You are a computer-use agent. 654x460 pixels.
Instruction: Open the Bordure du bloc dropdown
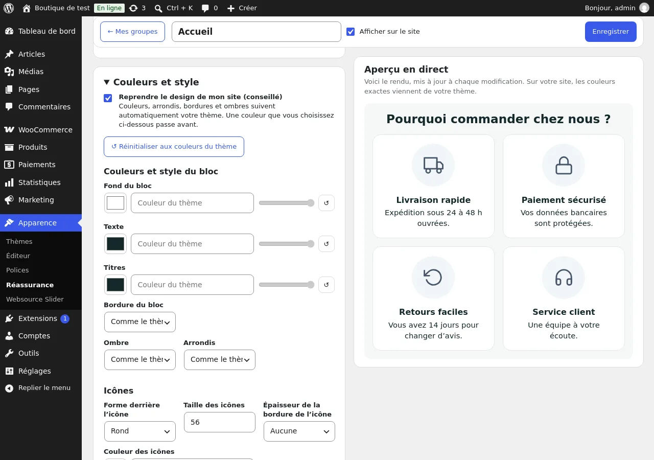click(140, 322)
